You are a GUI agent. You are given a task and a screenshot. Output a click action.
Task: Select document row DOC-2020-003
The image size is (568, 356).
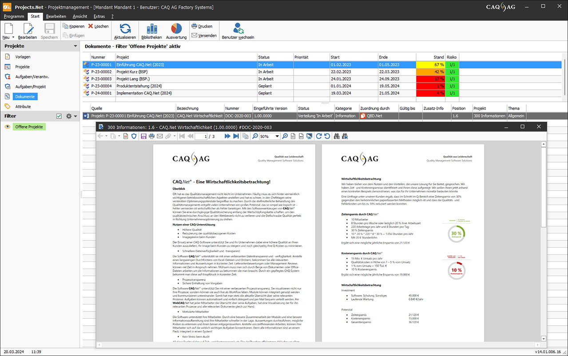click(322, 116)
